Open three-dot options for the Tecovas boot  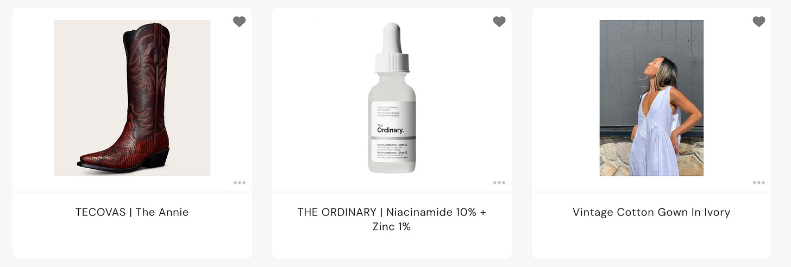(x=240, y=182)
